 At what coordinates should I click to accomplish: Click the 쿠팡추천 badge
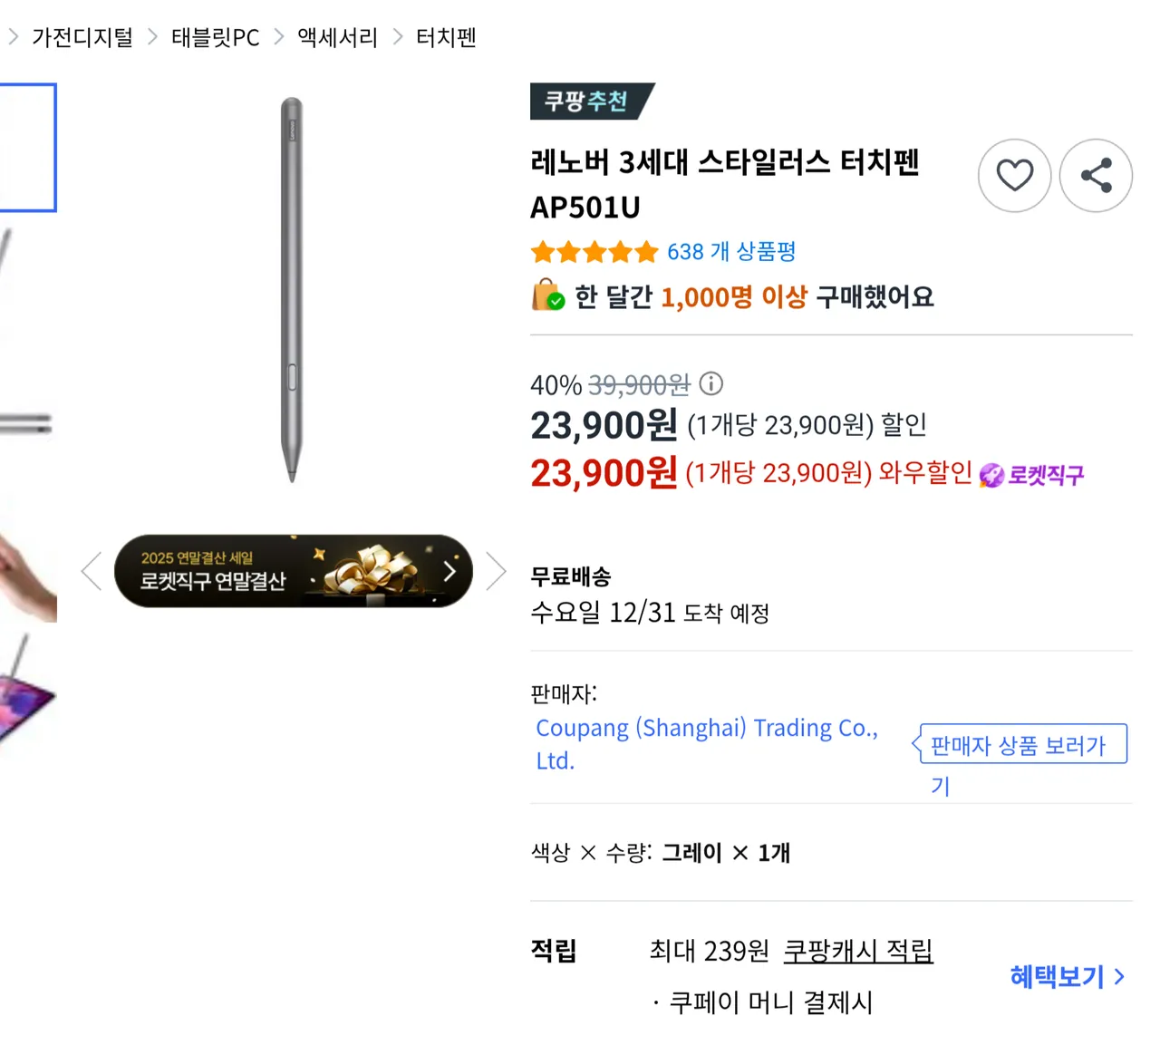click(x=587, y=102)
